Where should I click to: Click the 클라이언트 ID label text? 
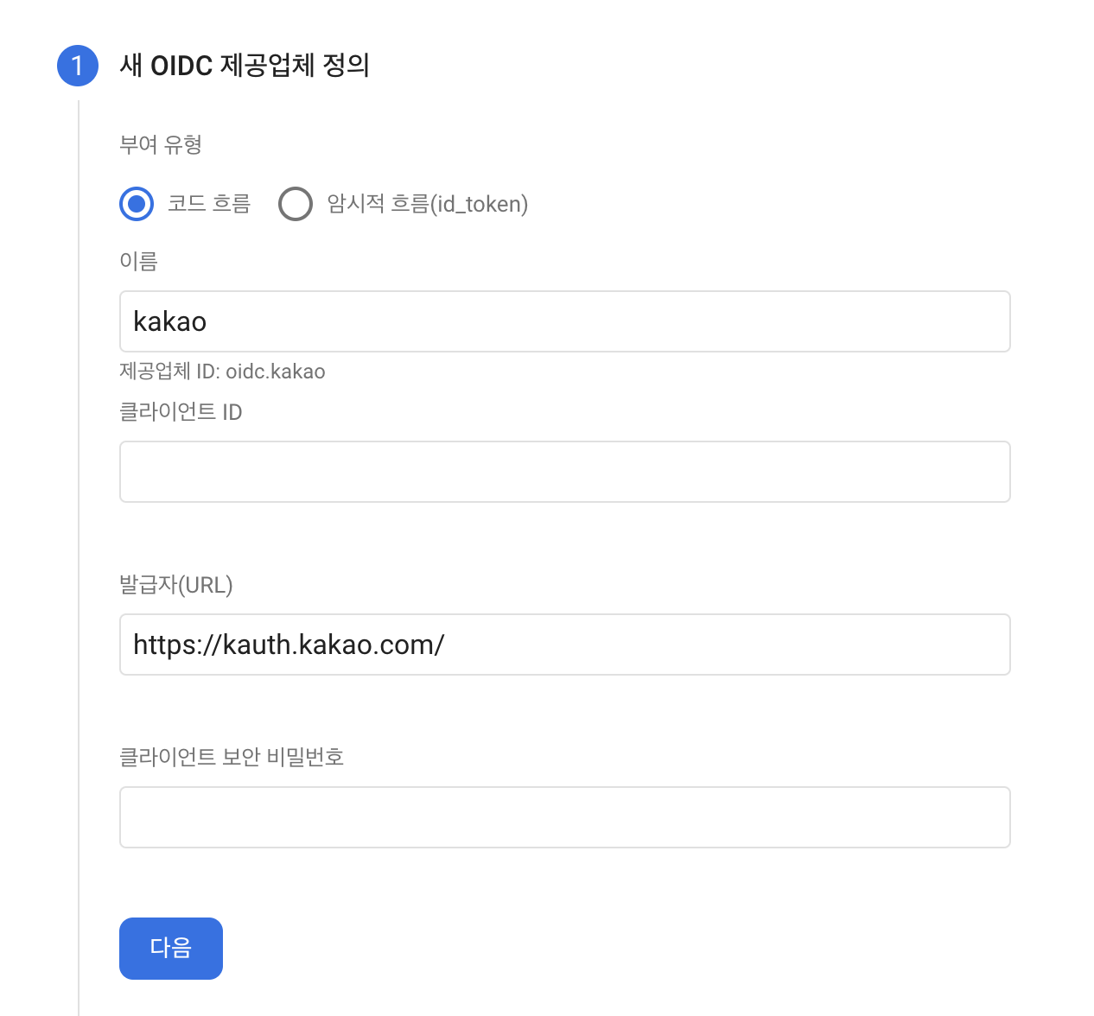(181, 412)
